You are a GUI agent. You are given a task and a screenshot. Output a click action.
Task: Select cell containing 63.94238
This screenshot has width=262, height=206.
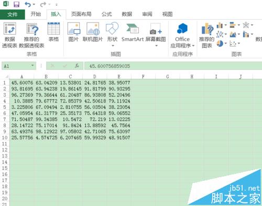pos(46,89)
